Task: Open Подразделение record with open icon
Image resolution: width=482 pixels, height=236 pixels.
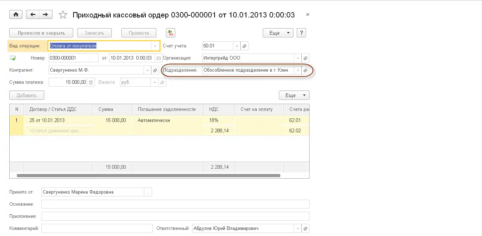Action: [x=305, y=70]
